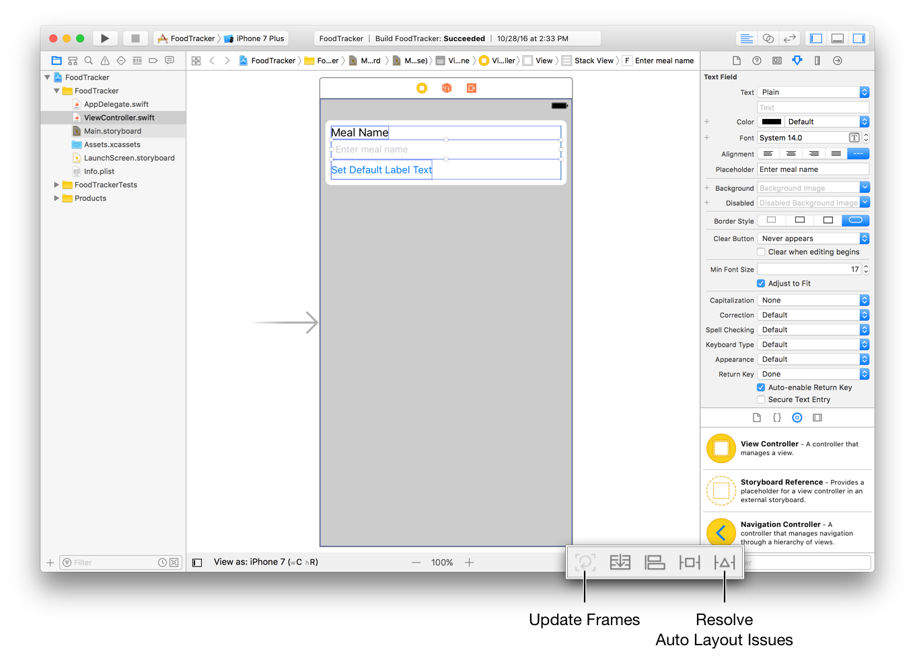Viewport: 915px width, 658px height.
Task: Open the breakpoint navigator
Action: click(x=153, y=60)
